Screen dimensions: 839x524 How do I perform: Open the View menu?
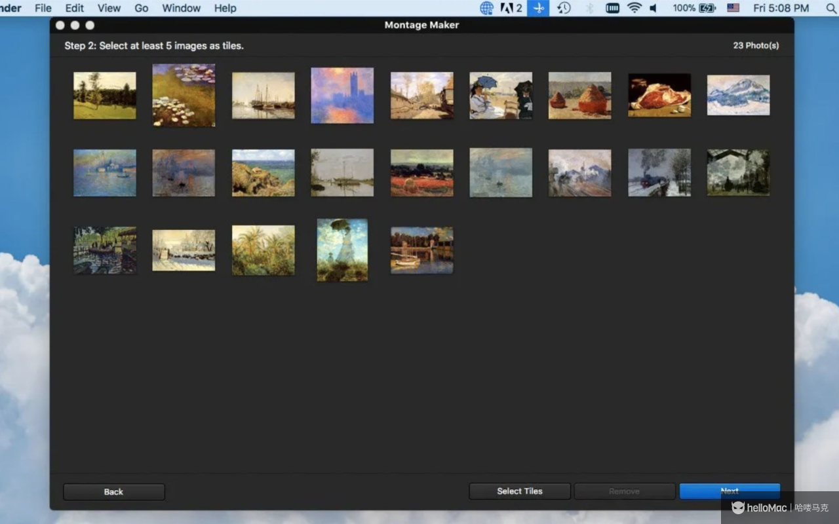[x=109, y=8]
